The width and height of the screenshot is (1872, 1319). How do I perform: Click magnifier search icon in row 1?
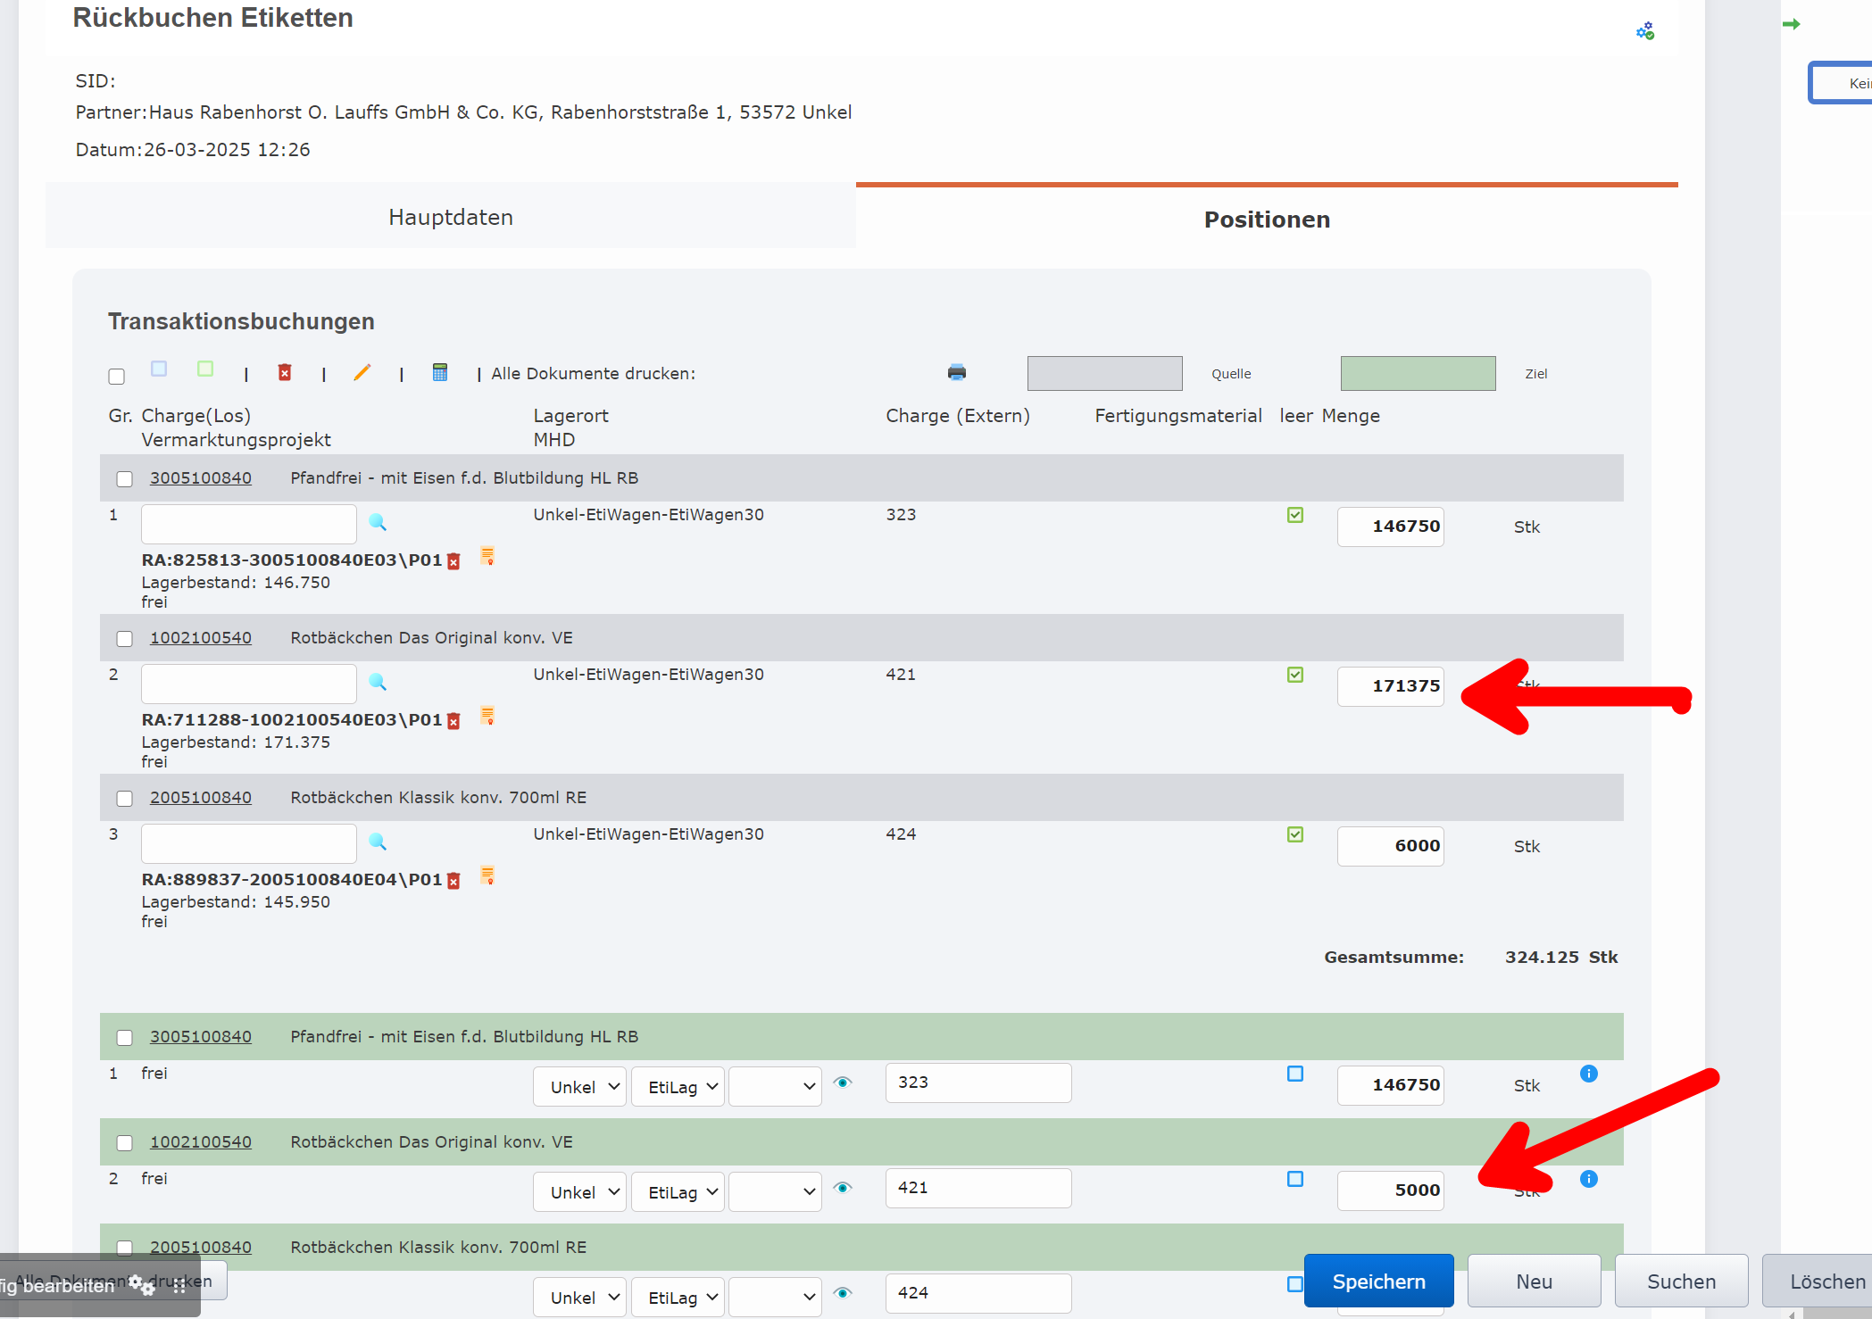378,523
